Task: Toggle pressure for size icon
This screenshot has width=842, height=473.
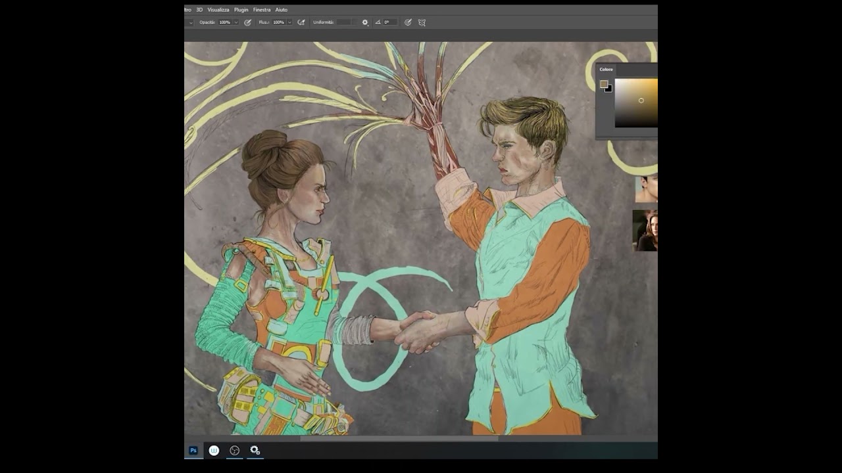Action: 408,22
